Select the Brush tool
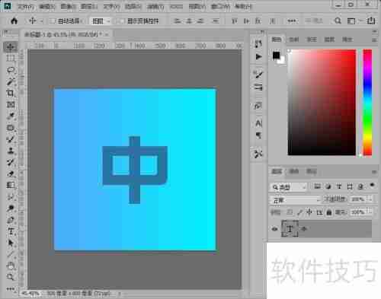This screenshot has width=381, height=299. tap(11, 139)
